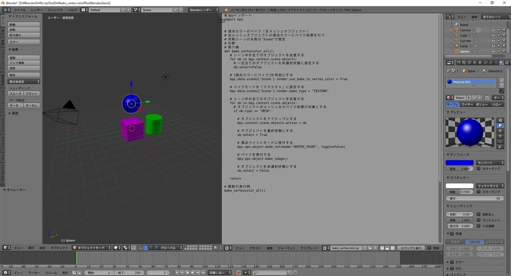Enable the rotate manipulator arc icon
Screen dimensions: 511x276
click(151, 248)
